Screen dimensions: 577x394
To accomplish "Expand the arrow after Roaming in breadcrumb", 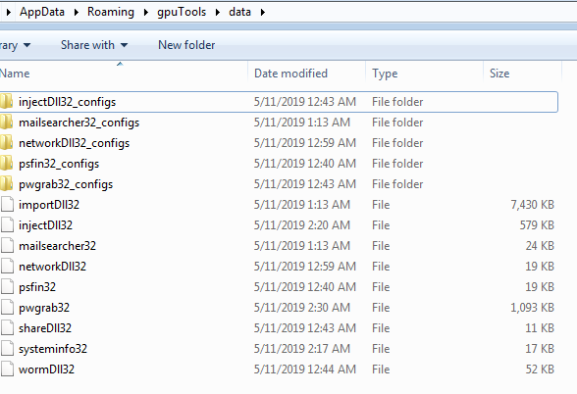I will point(145,12).
